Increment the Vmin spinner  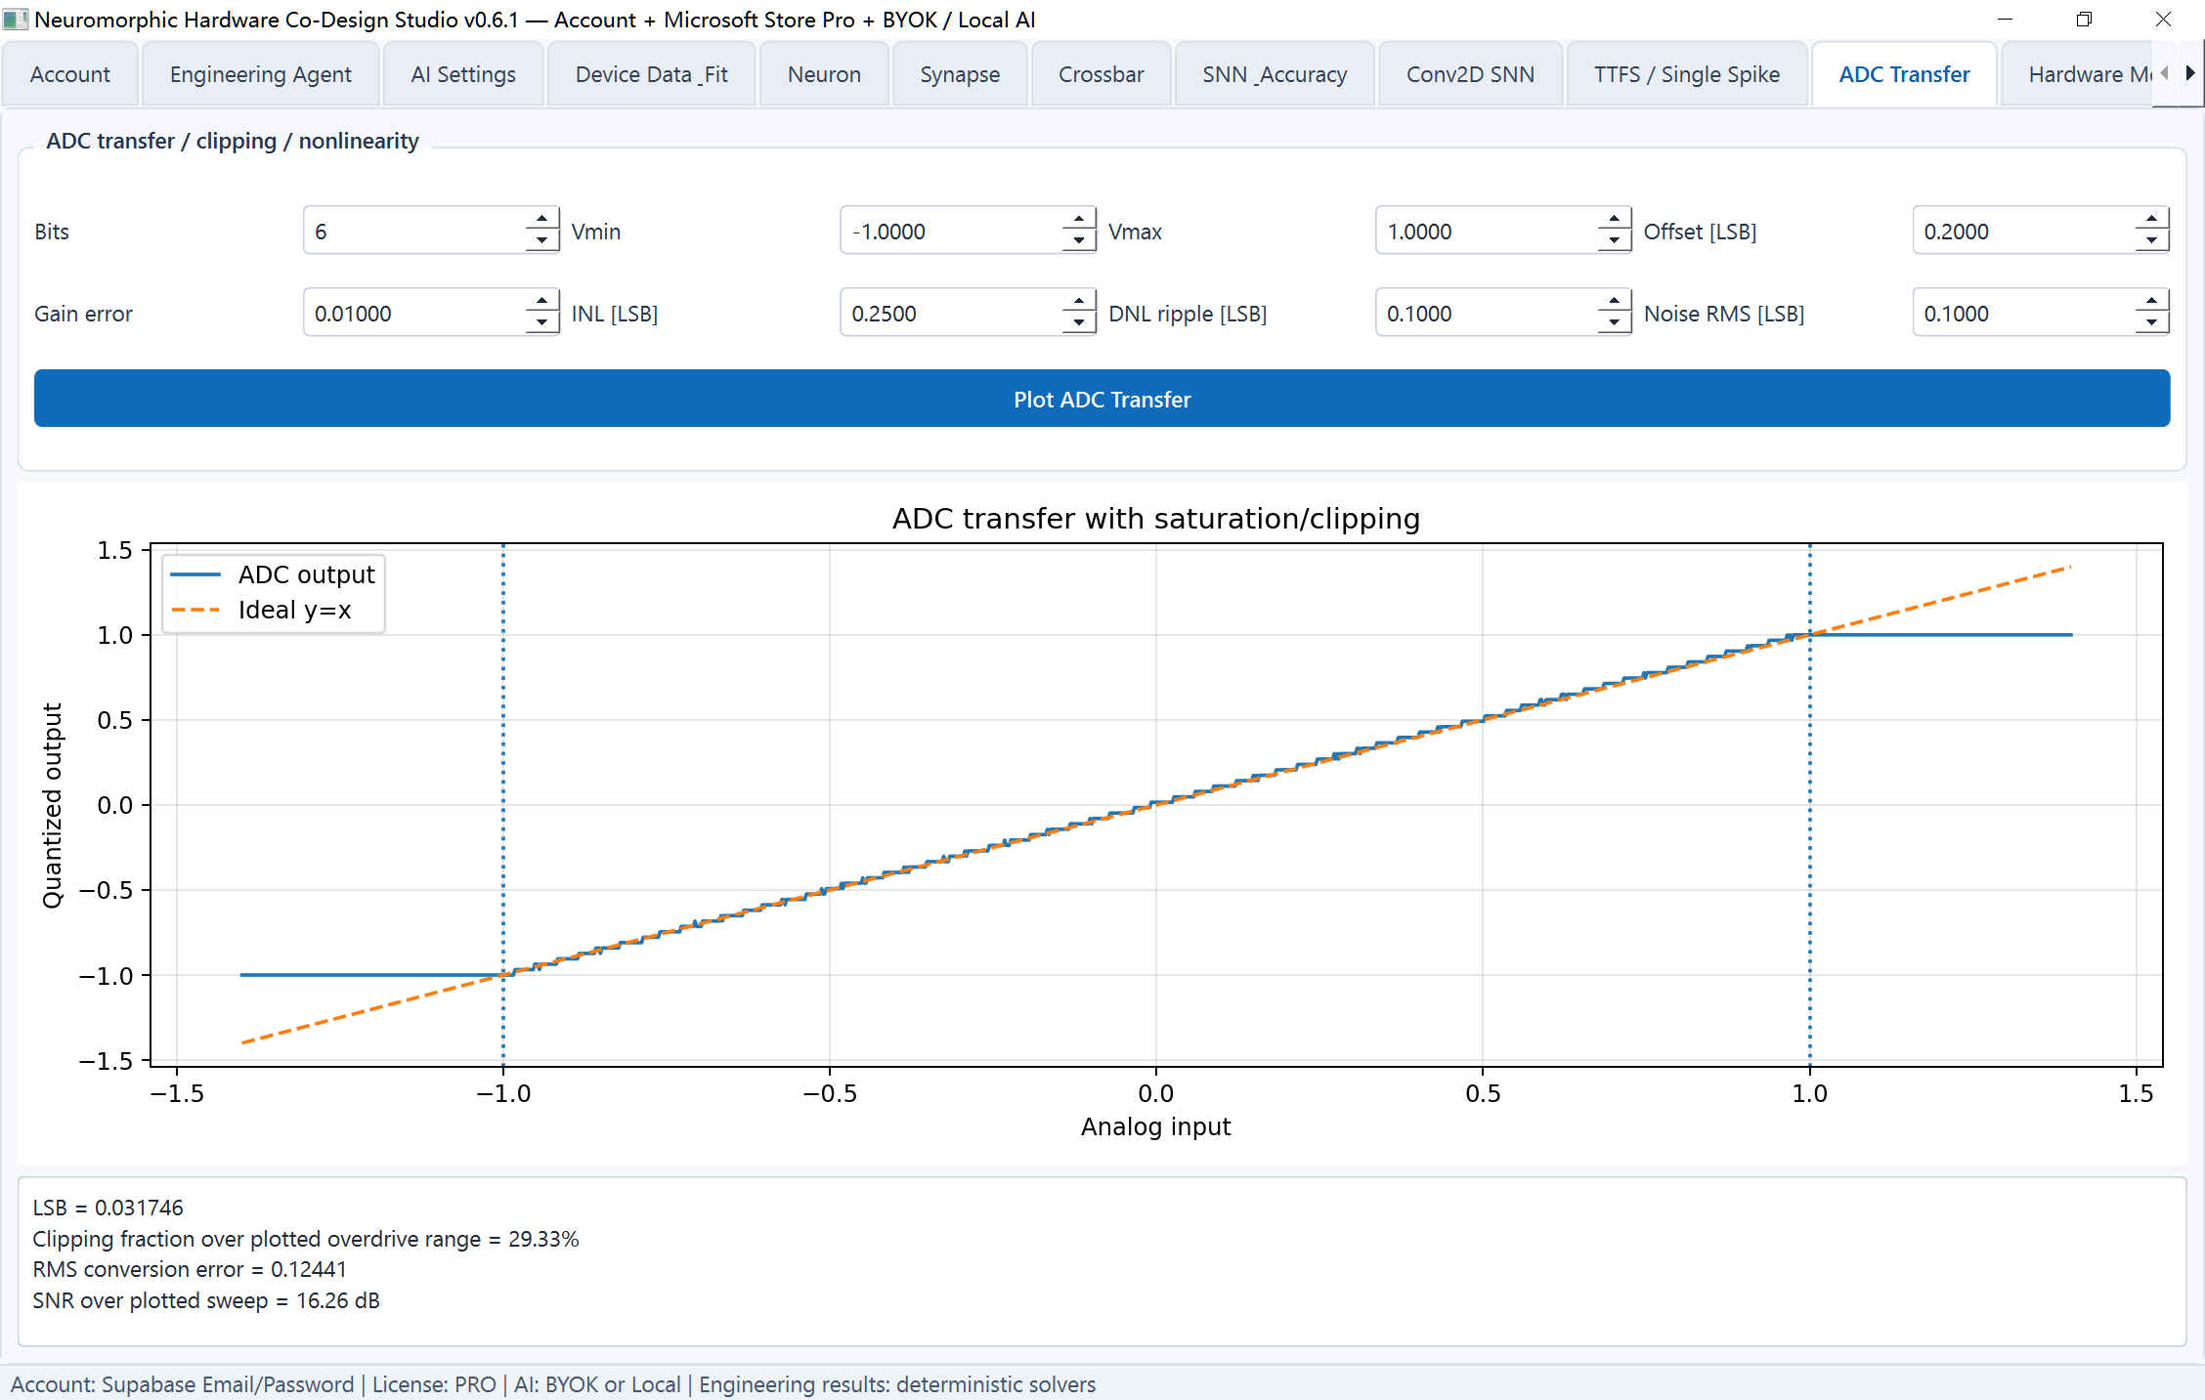(x=1078, y=219)
